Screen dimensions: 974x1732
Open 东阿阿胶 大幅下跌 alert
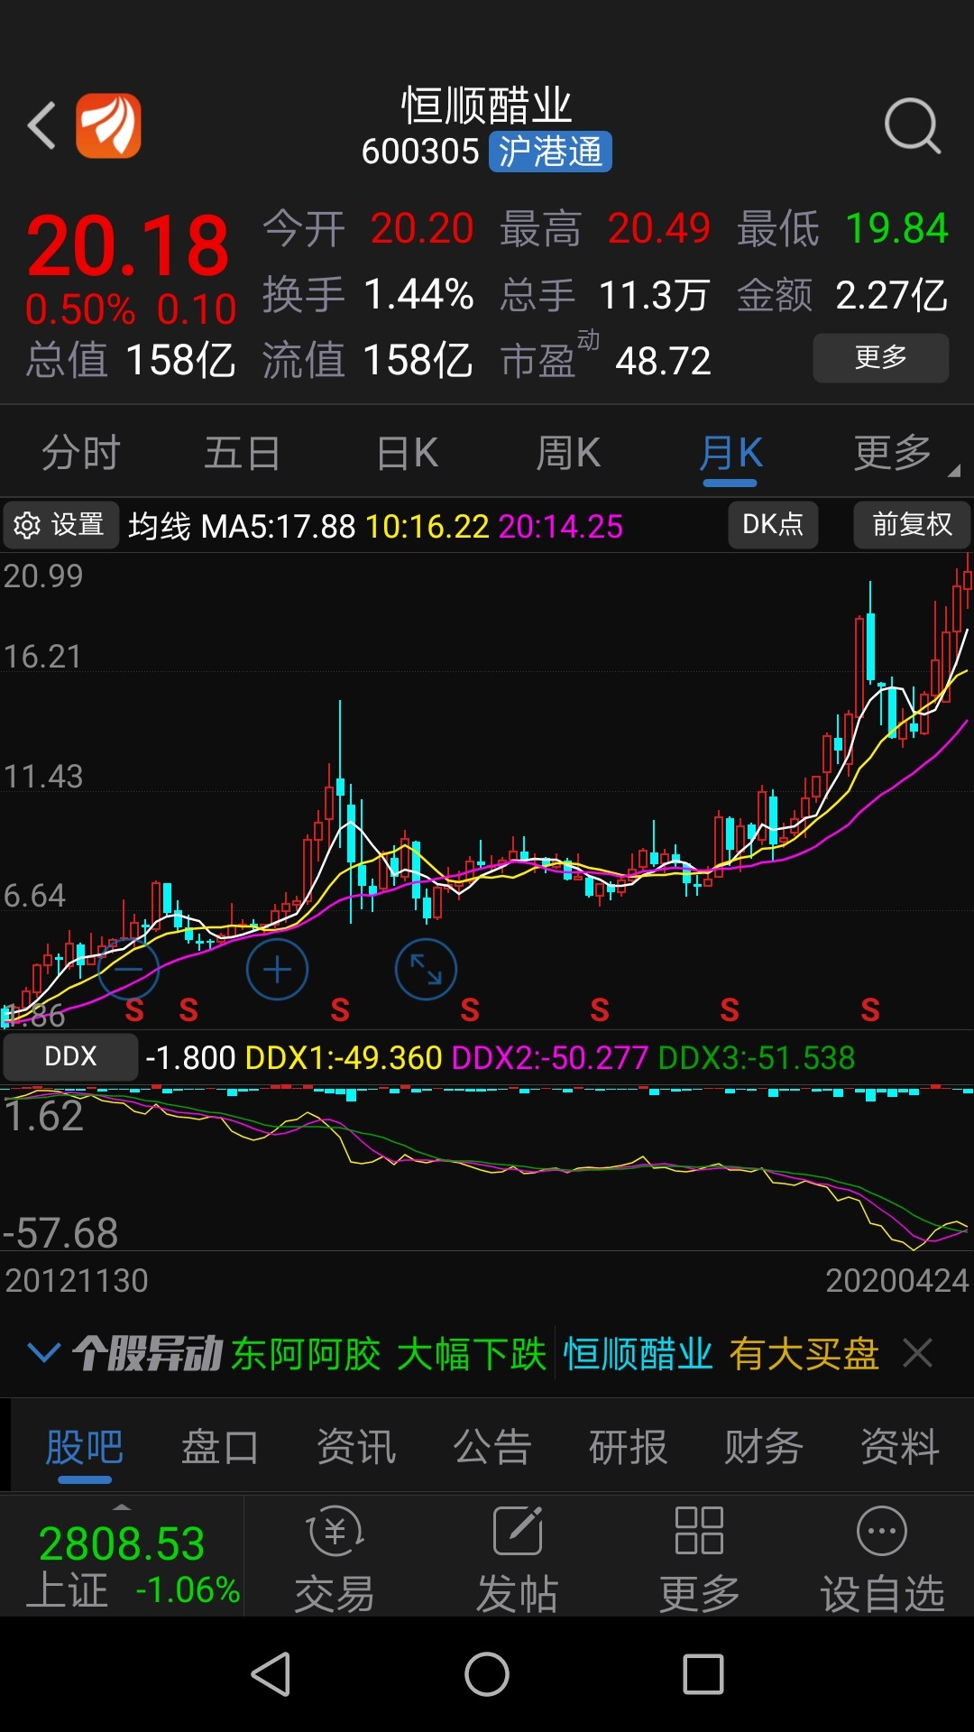(389, 1353)
